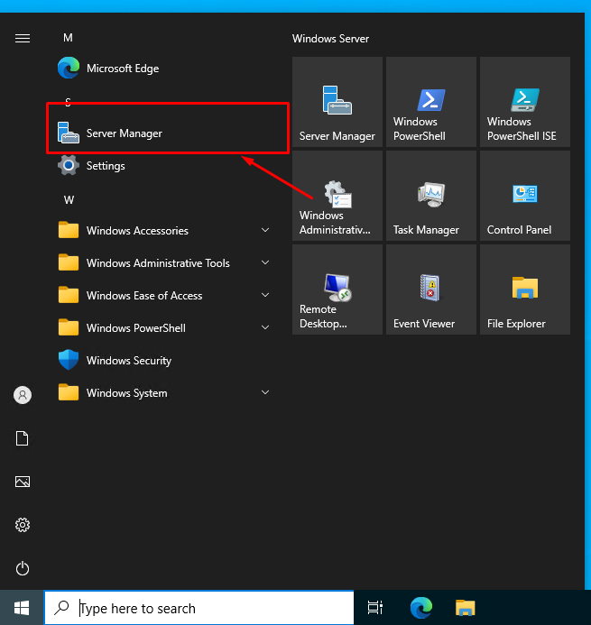Click the taskbar search box
Screen dimensions: 591x625
(x=199, y=608)
